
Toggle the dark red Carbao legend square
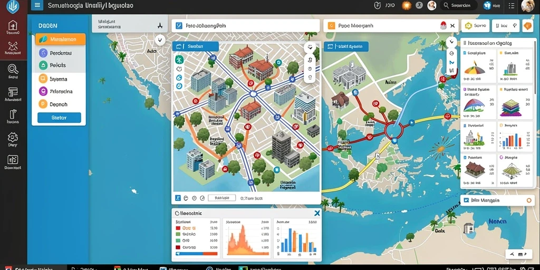pyautogui.click(x=178, y=247)
